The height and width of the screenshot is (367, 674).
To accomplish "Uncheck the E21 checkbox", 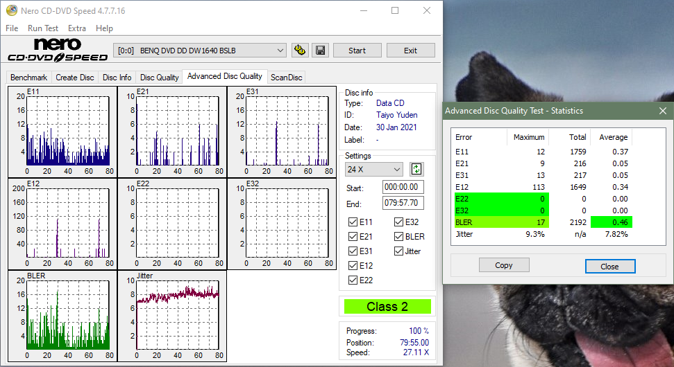I will click(x=353, y=236).
